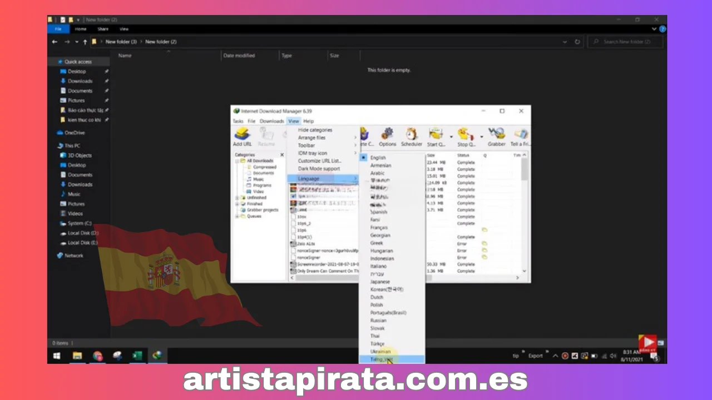
Task: Click the Windows Start button
Action: [57, 356]
